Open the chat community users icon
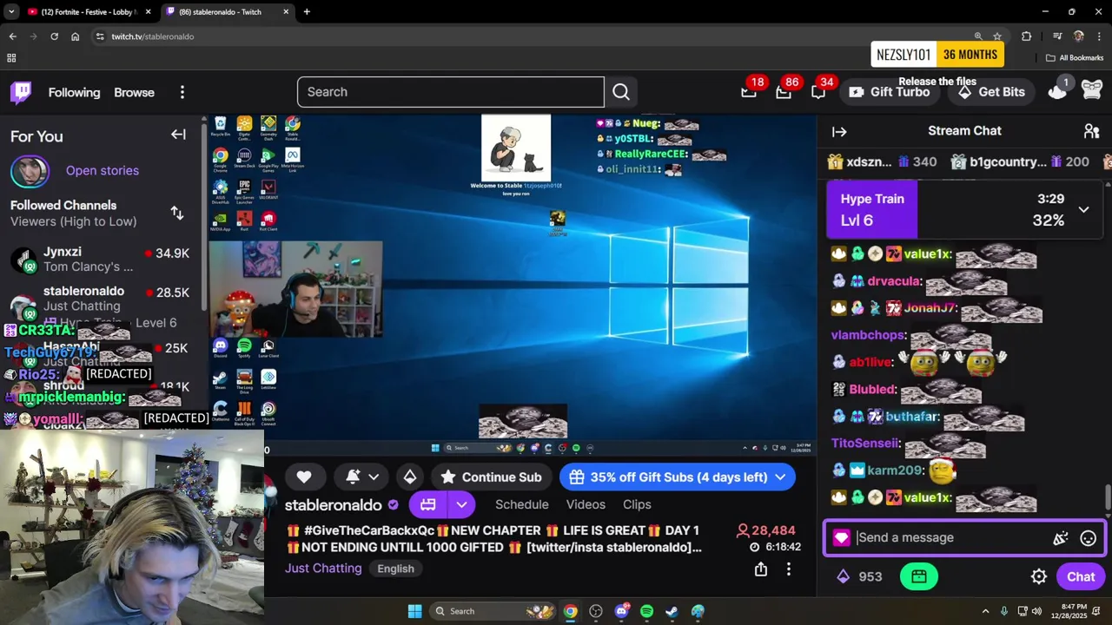1112x625 pixels. [1092, 131]
